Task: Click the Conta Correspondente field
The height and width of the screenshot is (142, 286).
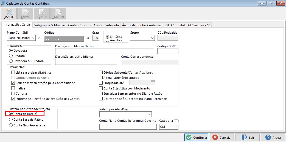Action: tap(150, 62)
